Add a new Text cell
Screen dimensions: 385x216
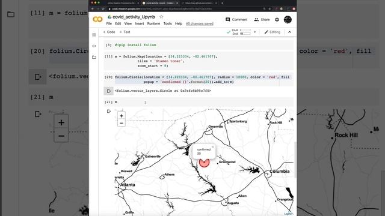click(x=125, y=32)
